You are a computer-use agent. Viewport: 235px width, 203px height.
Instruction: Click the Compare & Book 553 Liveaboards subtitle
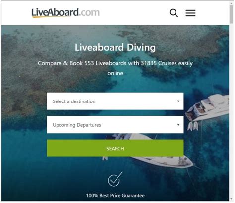pos(115,68)
